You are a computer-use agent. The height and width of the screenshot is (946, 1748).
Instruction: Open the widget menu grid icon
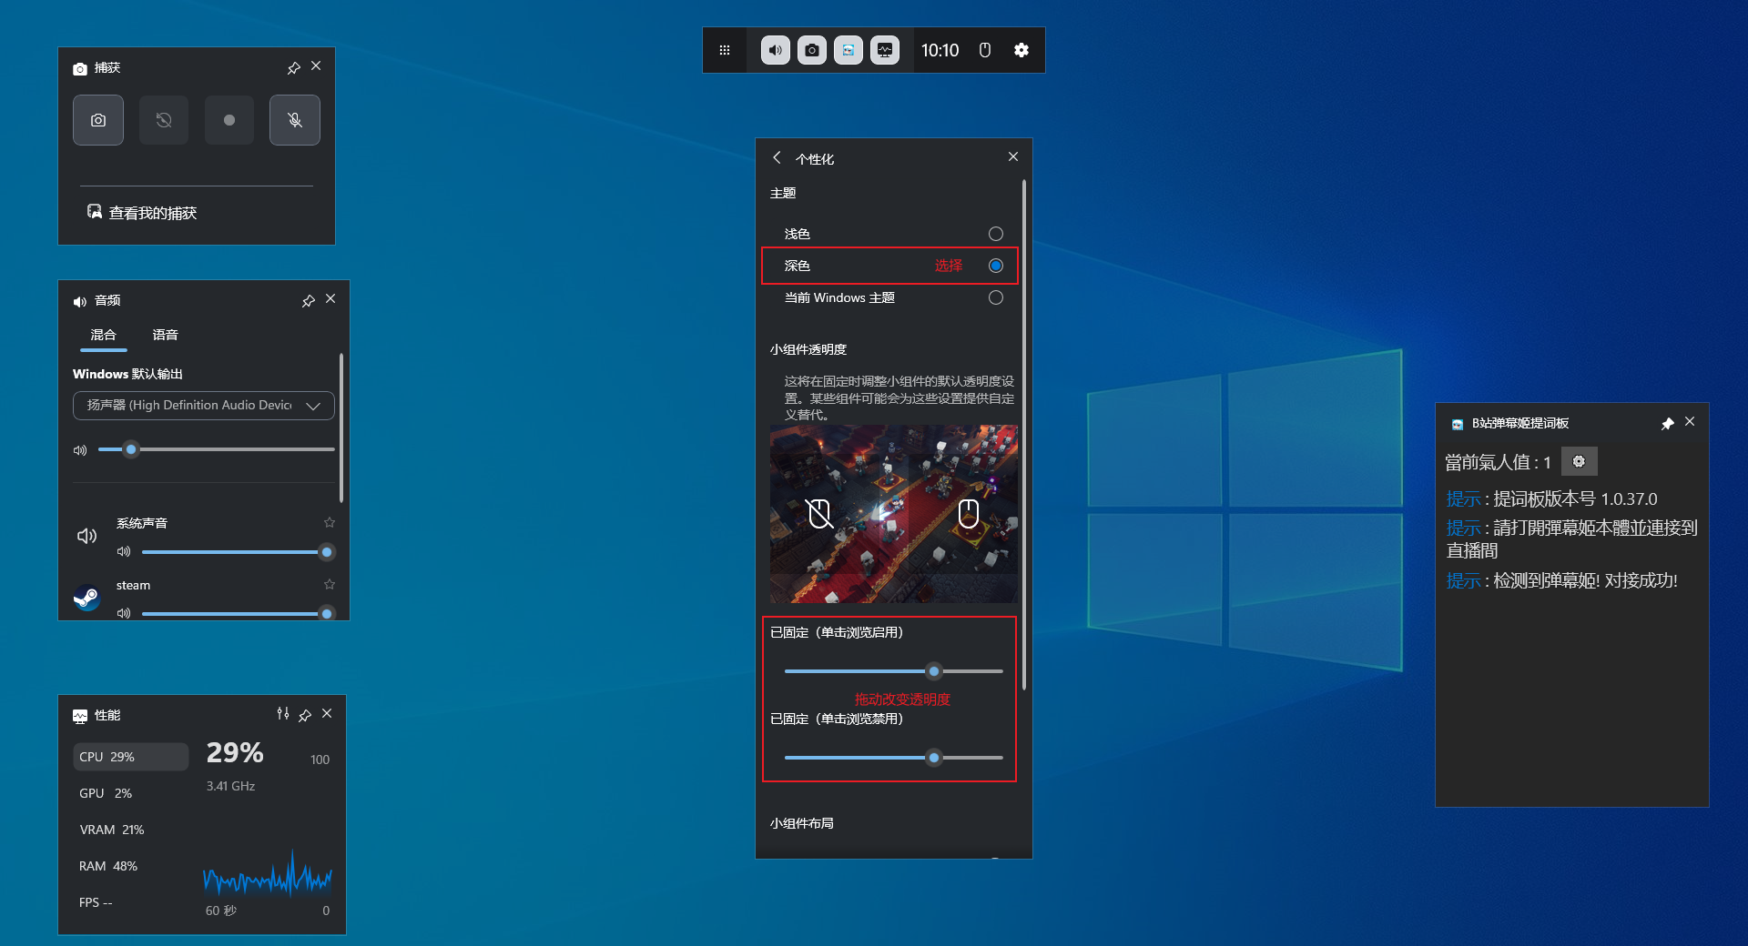click(725, 50)
